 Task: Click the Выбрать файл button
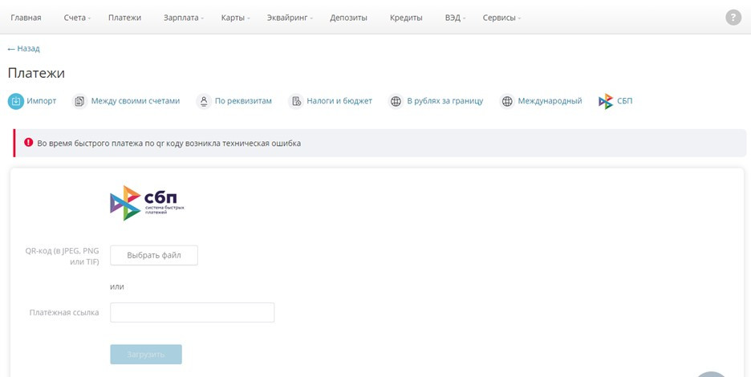154,255
